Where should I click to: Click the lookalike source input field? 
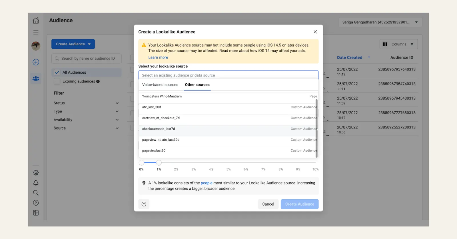pos(228,75)
